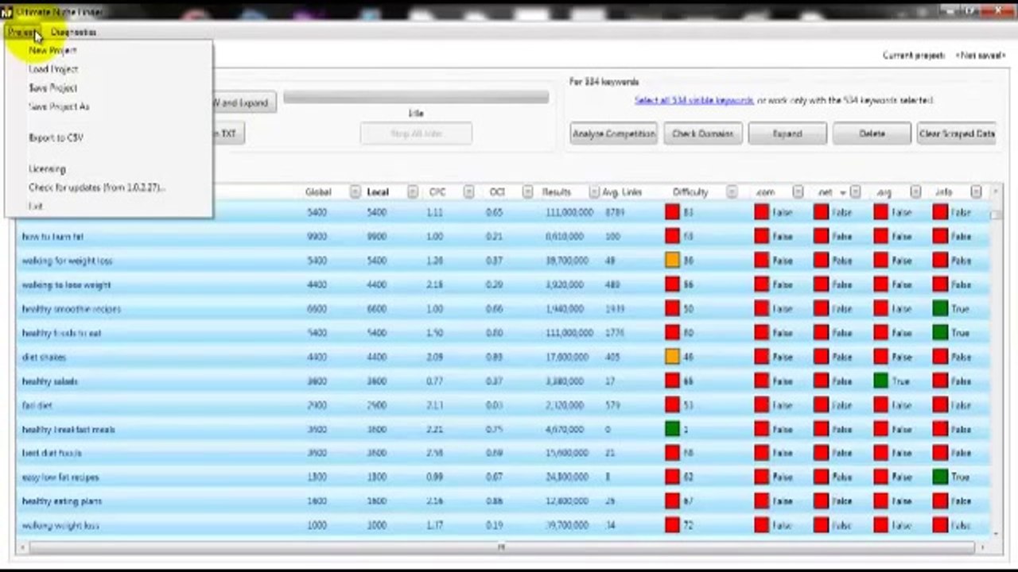
Task: Select the keyword healthy foods to eat
Action: click(x=61, y=333)
